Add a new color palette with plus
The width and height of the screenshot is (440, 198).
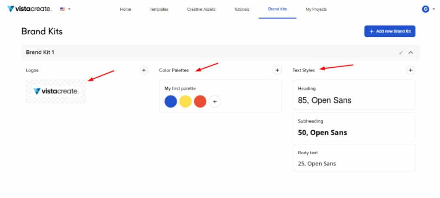pos(277,70)
